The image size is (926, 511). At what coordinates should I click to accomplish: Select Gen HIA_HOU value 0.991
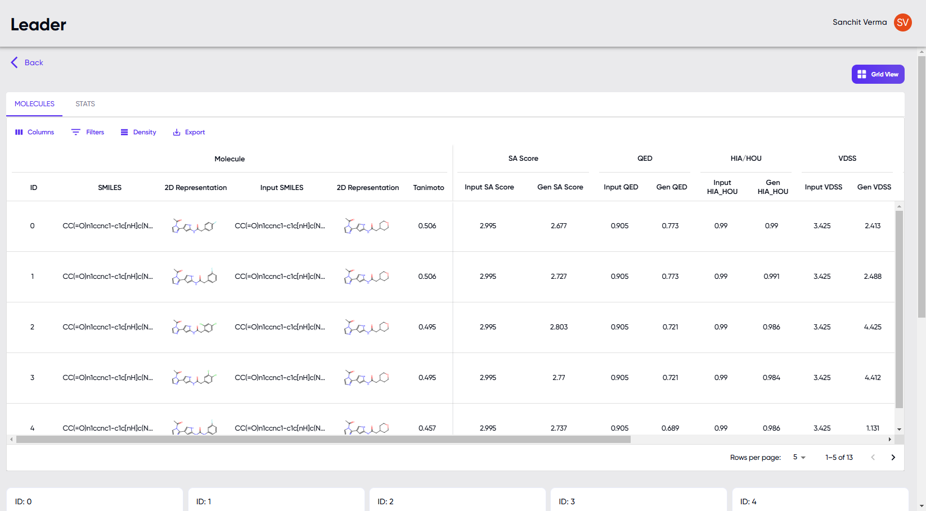pos(771,277)
